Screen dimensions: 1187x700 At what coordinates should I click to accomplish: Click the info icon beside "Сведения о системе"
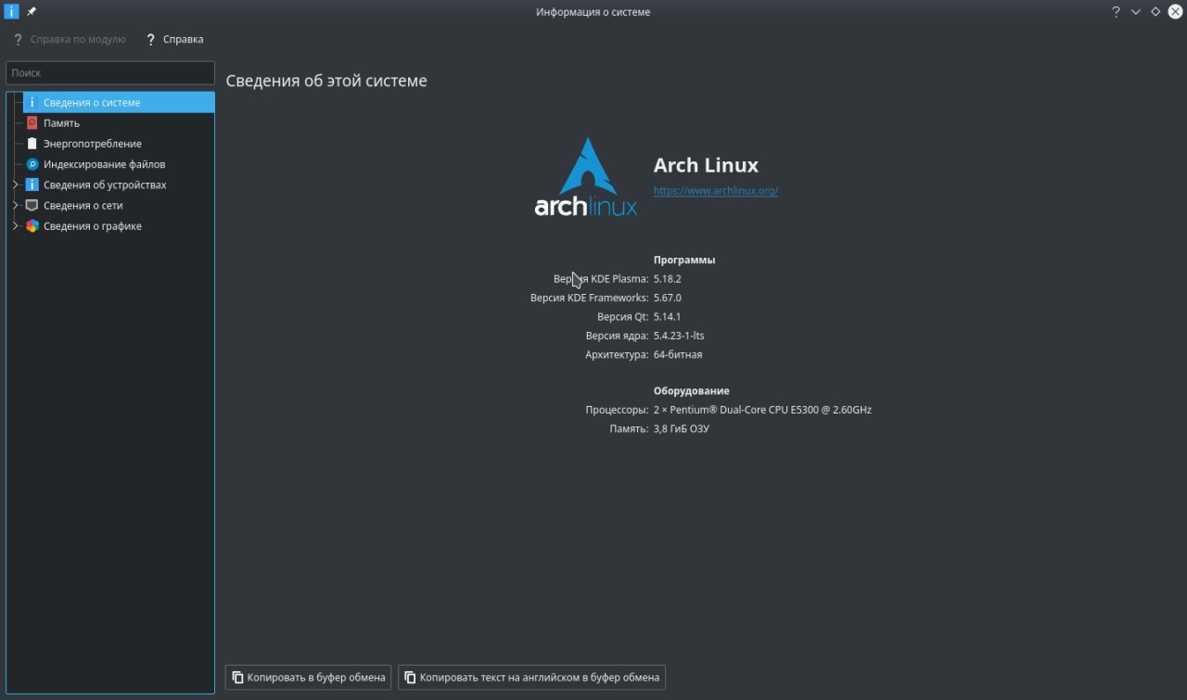(32, 102)
